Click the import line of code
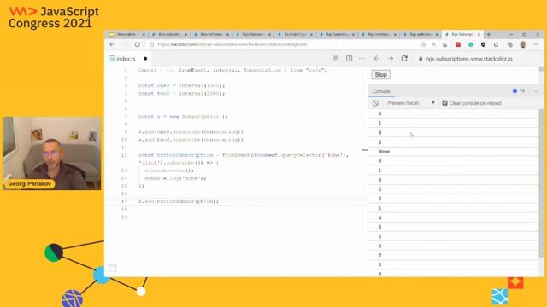 point(232,70)
